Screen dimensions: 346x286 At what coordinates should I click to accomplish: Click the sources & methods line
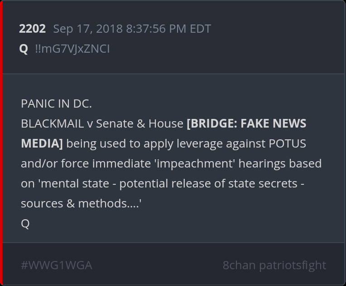click(x=81, y=203)
